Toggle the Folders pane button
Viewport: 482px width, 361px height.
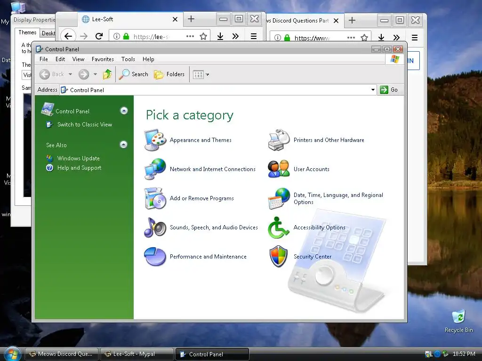(x=169, y=74)
